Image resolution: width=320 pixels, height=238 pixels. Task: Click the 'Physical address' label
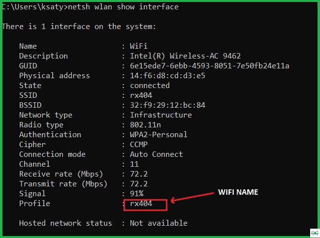(x=55, y=76)
